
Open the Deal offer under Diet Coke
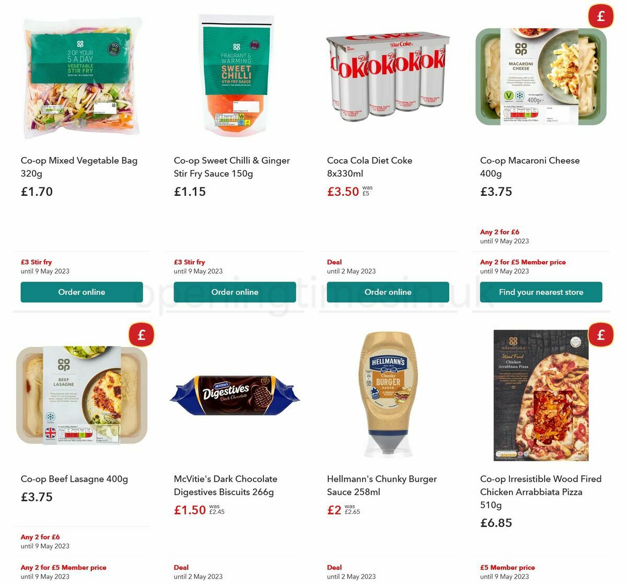click(334, 262)
